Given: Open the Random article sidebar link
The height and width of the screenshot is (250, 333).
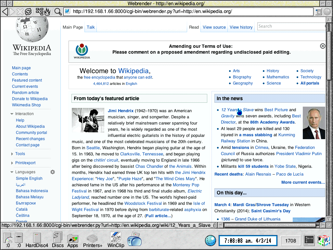Looking at the screenshot, I should pyautogui.click(x=25, y=93).
